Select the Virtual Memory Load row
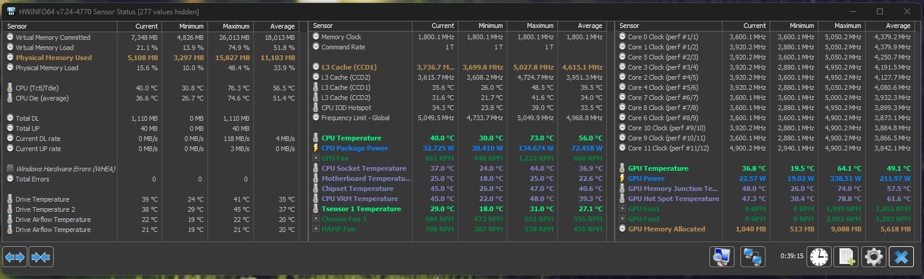 (151, 48)
